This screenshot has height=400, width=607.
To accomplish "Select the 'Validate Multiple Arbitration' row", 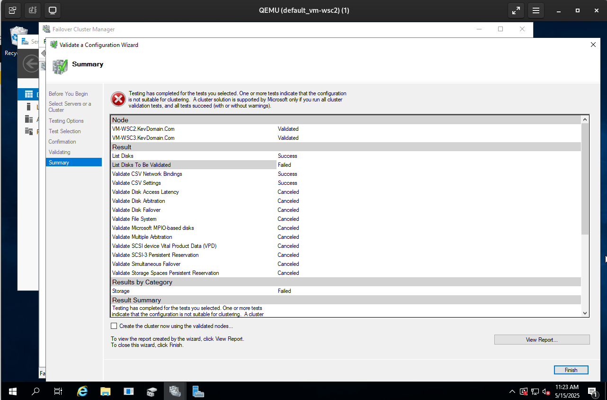I will point(346,237).
